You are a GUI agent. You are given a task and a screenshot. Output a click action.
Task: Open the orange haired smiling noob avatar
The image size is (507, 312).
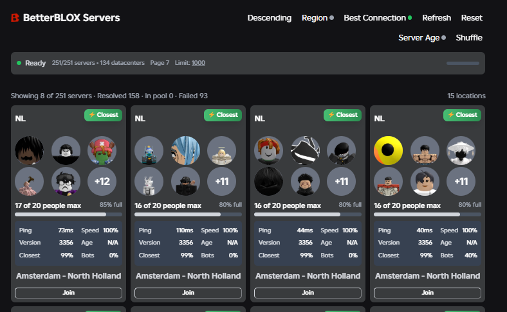(269, 150)
